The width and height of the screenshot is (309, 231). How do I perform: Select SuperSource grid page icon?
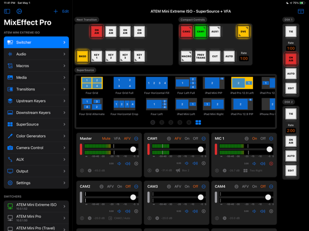[198, 122]
